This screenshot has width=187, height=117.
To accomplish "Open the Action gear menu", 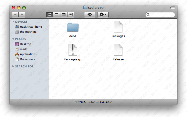I will pyautogui.click(x=103, y=15).
